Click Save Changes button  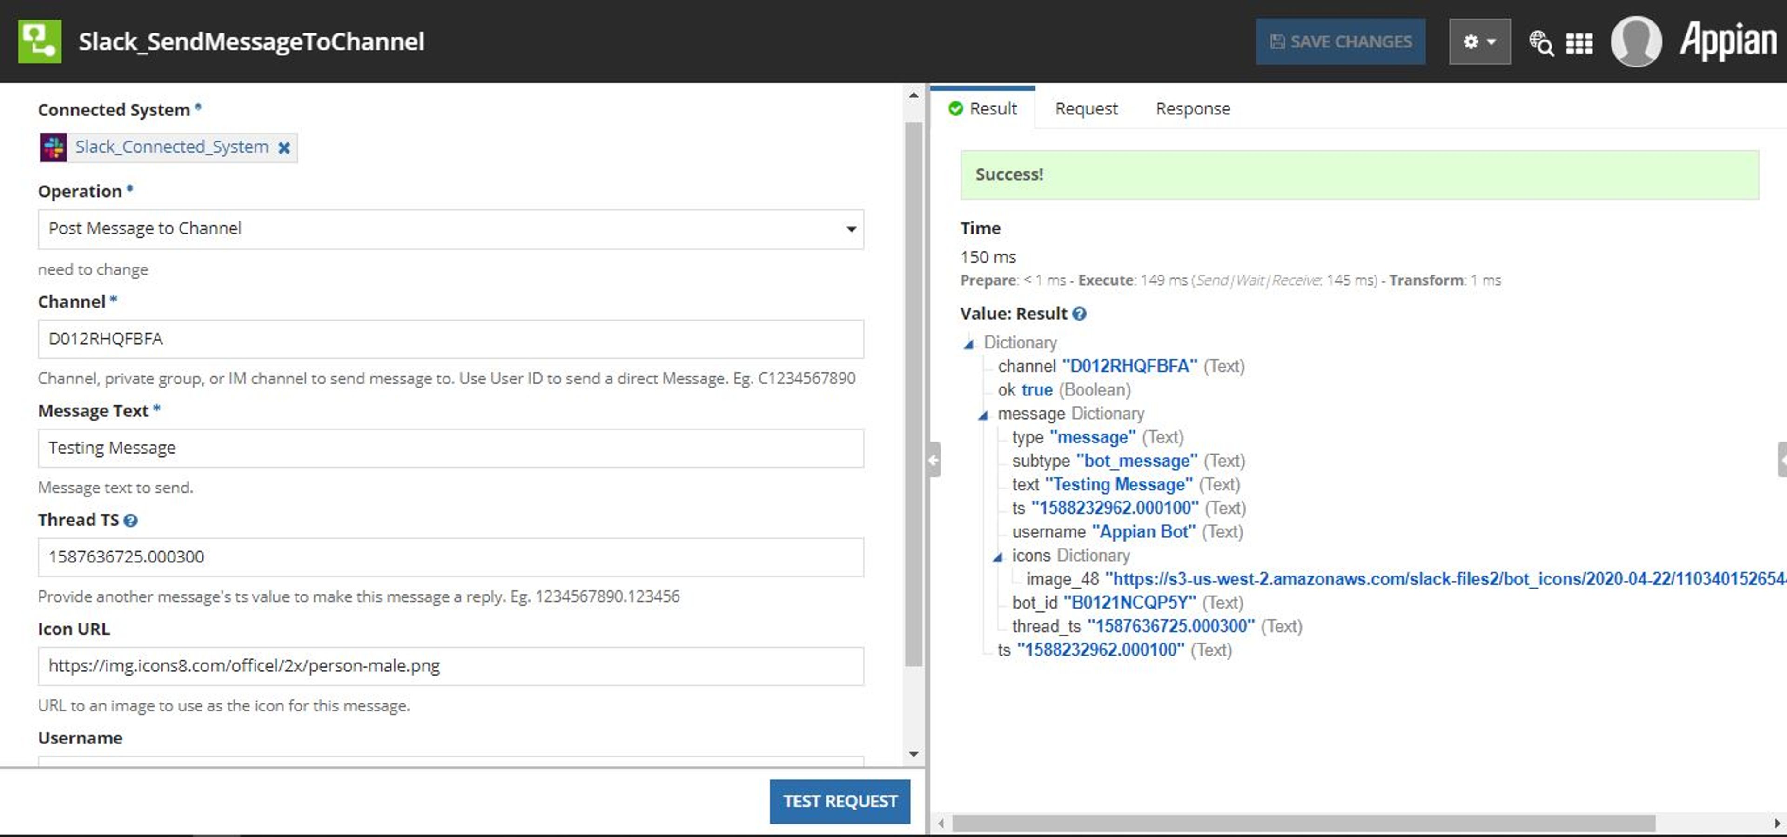click(x=1340, y=41)
